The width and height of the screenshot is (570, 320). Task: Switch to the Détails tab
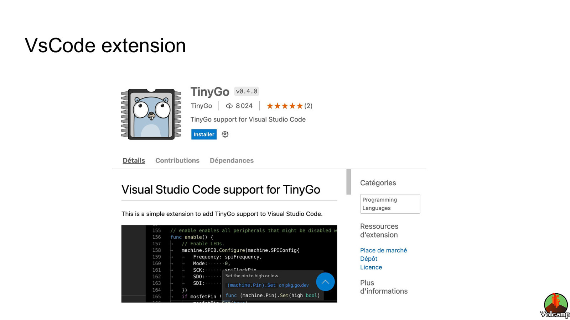click(134, 160)
